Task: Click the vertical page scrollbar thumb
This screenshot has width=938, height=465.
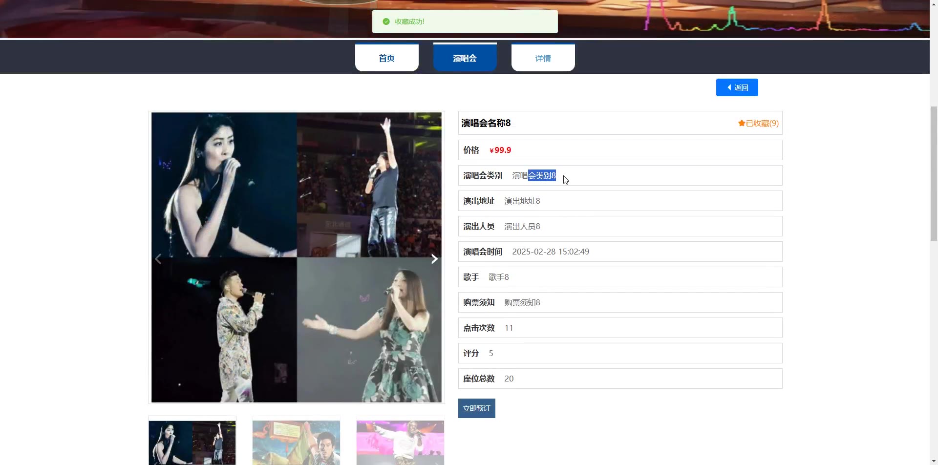Action: 934,173
